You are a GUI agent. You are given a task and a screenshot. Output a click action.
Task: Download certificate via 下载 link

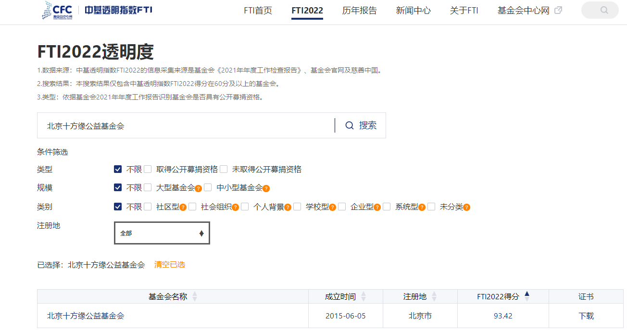coord(586,316)
